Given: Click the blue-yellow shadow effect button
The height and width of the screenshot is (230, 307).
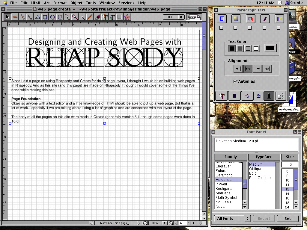Looking at the screenshot, I should 279,19.
